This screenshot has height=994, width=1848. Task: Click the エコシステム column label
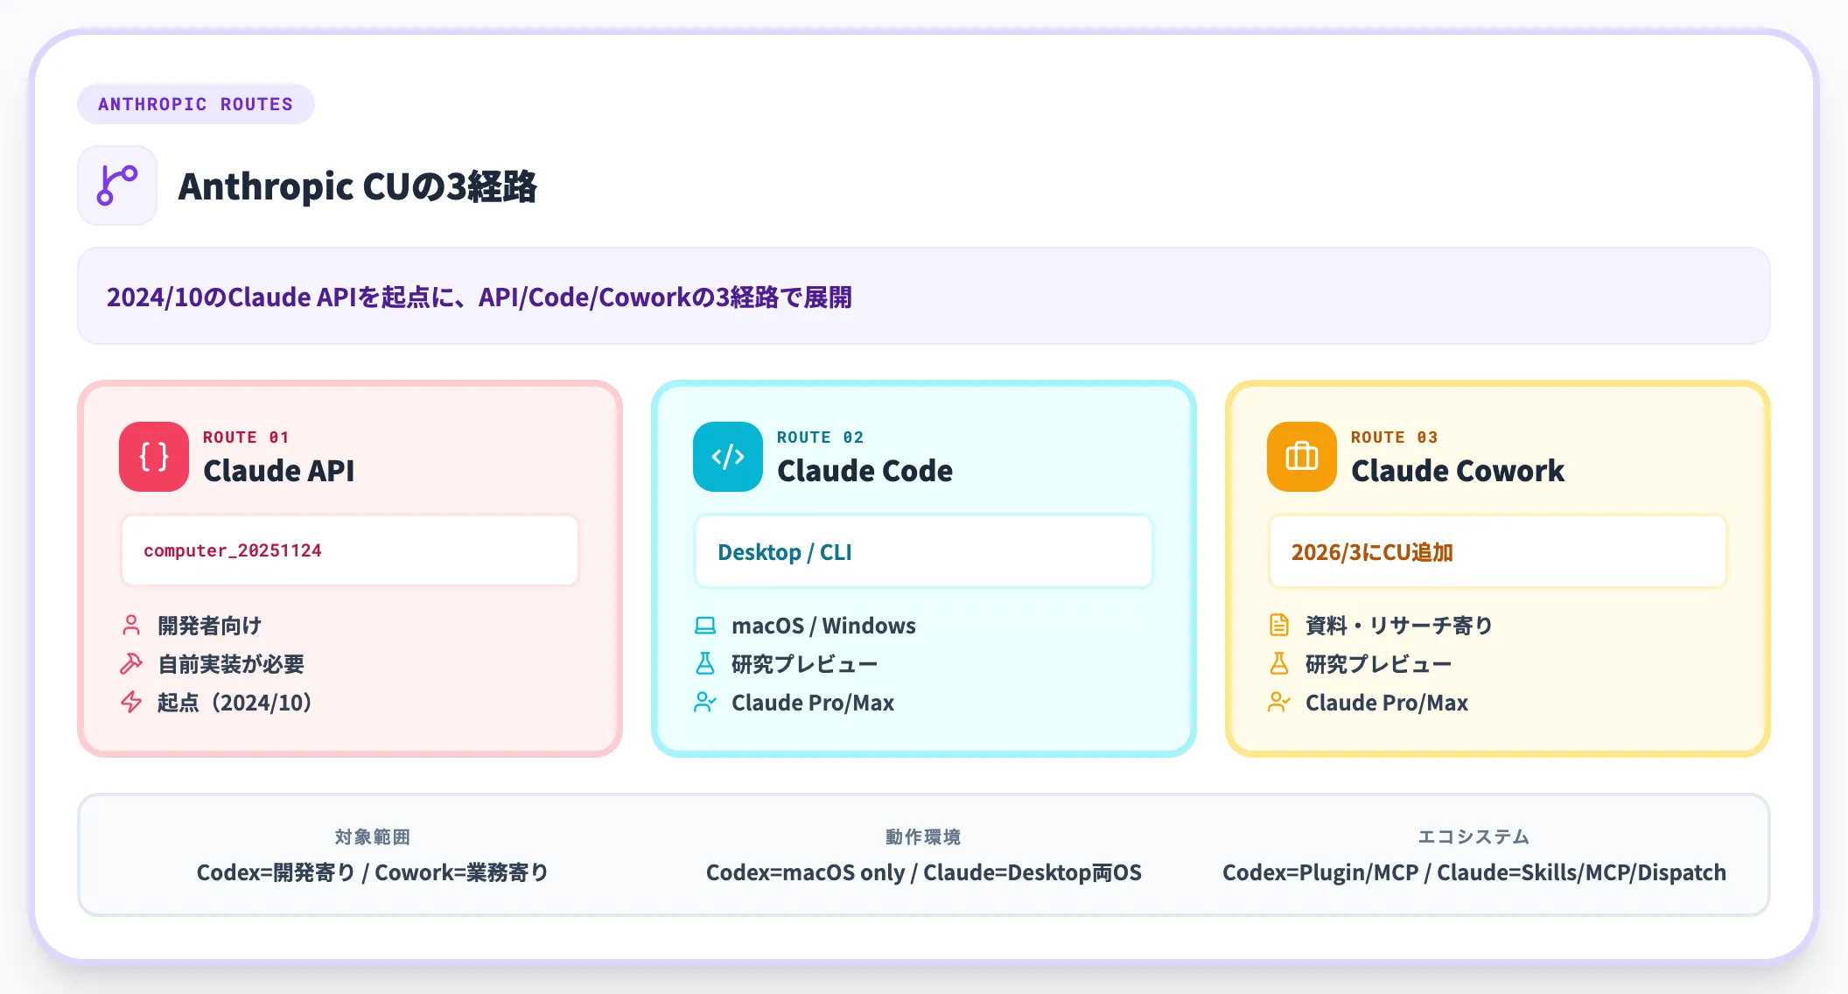[x=1473, y=836]
